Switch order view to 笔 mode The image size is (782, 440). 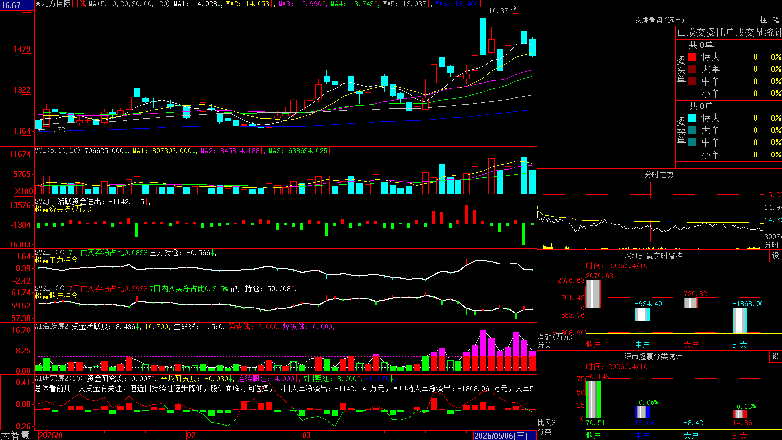pyautogui.click(x=776, y=20)
